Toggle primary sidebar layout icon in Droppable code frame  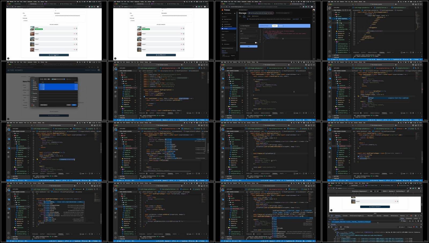coord(413,4)
